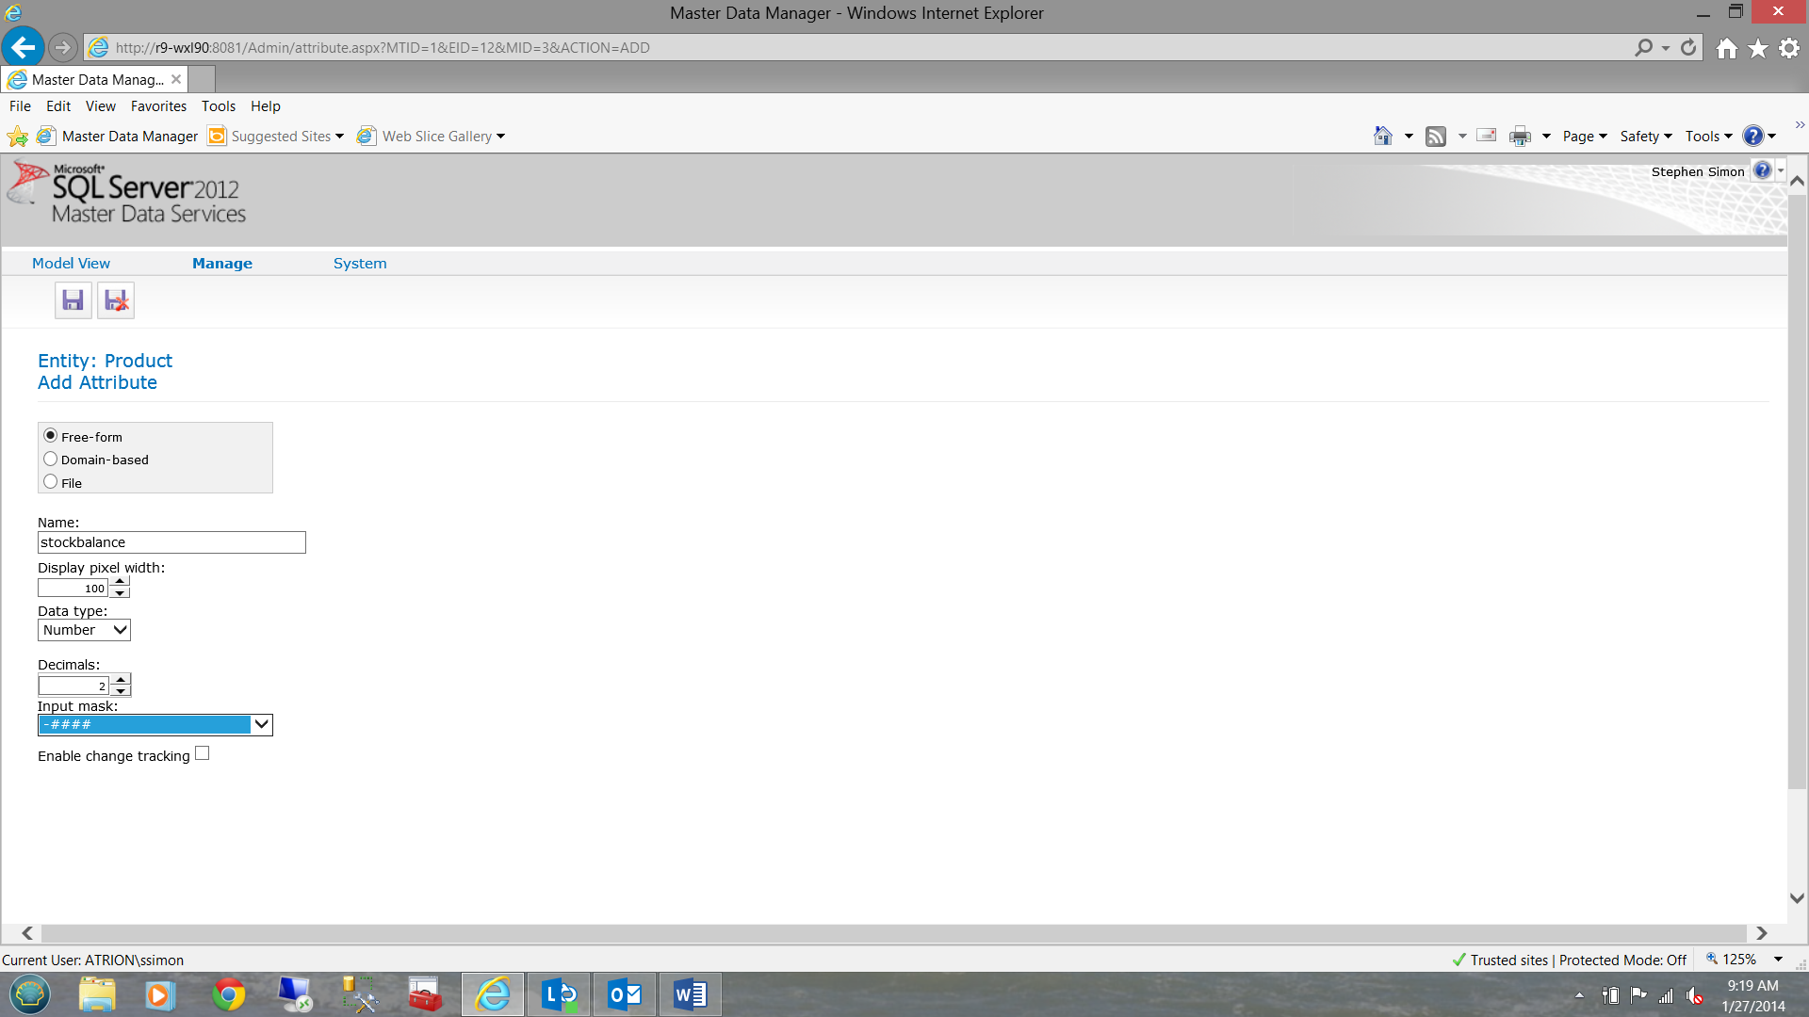Viewport: 1809px width, 1017px height.
Task: Click the Save attribute icon
Action: pos(73,300)
